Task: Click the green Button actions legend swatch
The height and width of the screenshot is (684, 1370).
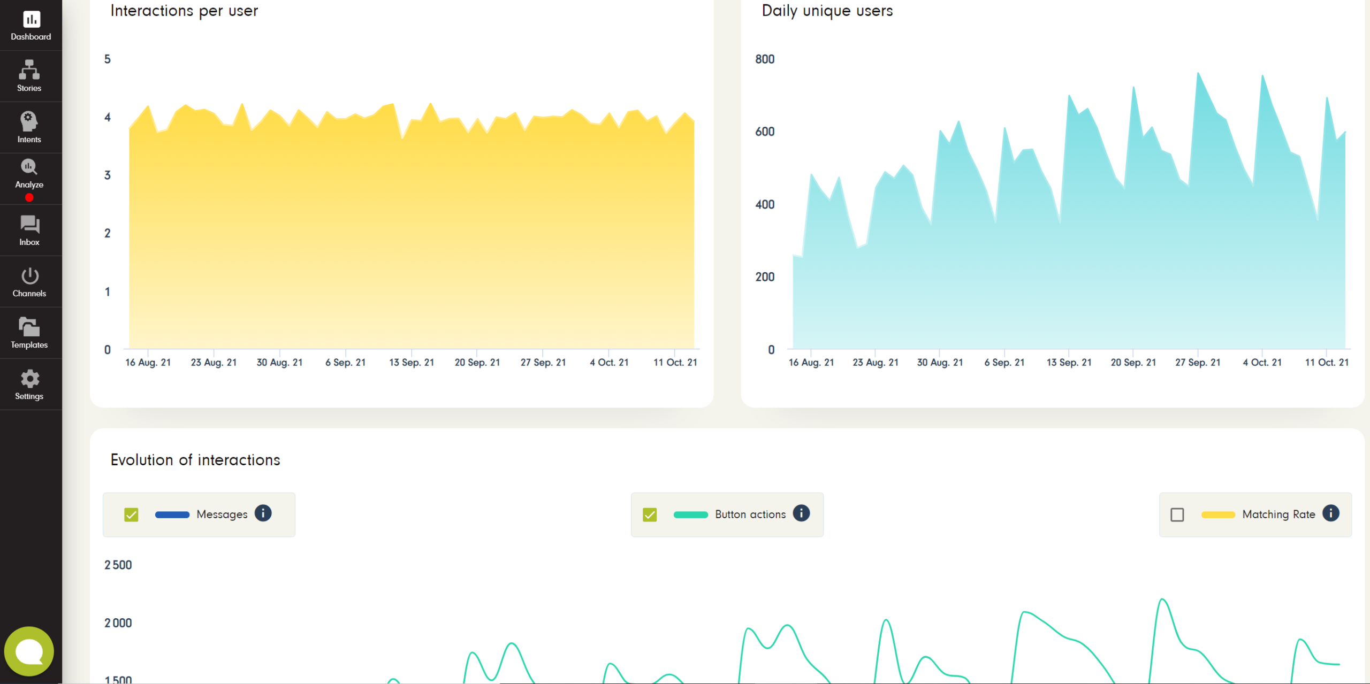Action: tap(690, 514)
